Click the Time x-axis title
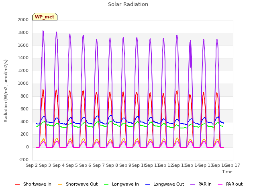Image resolution: width=257 pixels, height=192 pixels. tap(227, 172)
